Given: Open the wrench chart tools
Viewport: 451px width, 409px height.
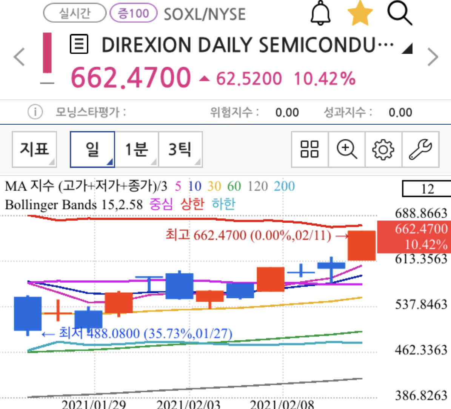Looking at the screenshot, I should click(x=420, y=149).
